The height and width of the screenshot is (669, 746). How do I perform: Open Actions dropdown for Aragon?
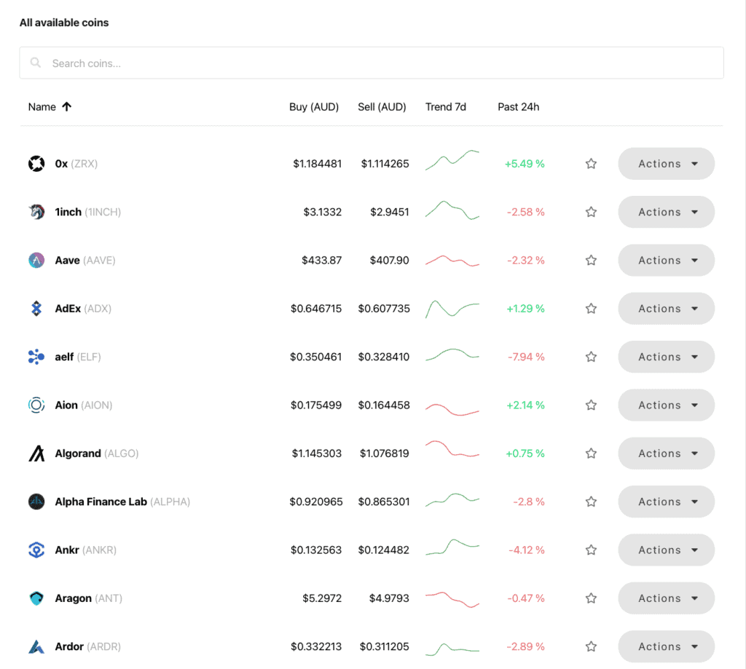pyautogui.click(x=666, y=598)
